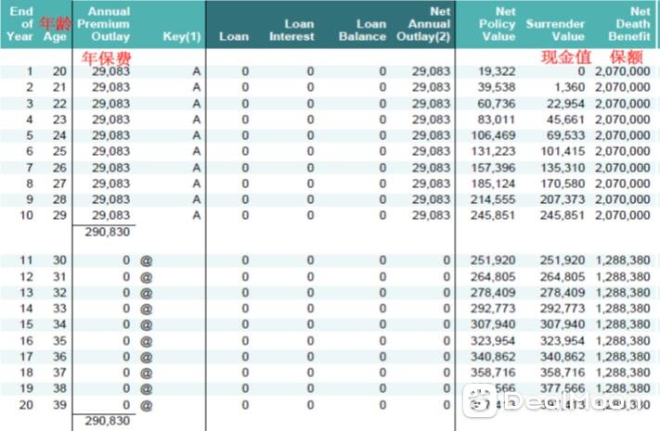Click age 30 in year 11 row
660x431 pixels.
click(x=59, y=260)
